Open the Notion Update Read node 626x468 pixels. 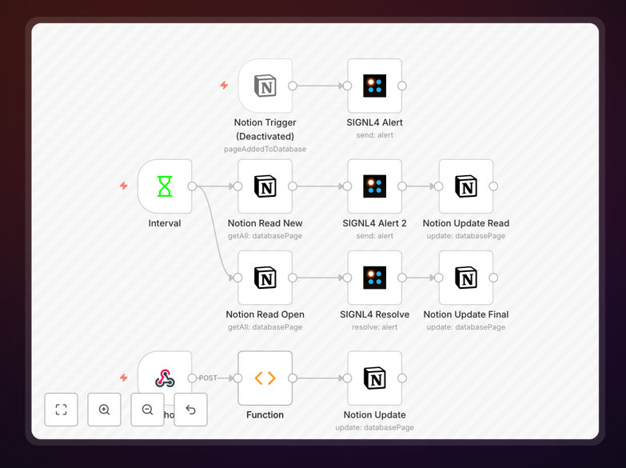[466, 186]
